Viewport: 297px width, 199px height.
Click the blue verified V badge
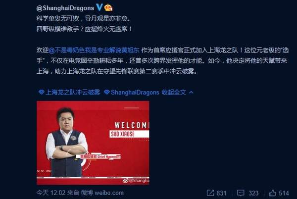point(99,7)
